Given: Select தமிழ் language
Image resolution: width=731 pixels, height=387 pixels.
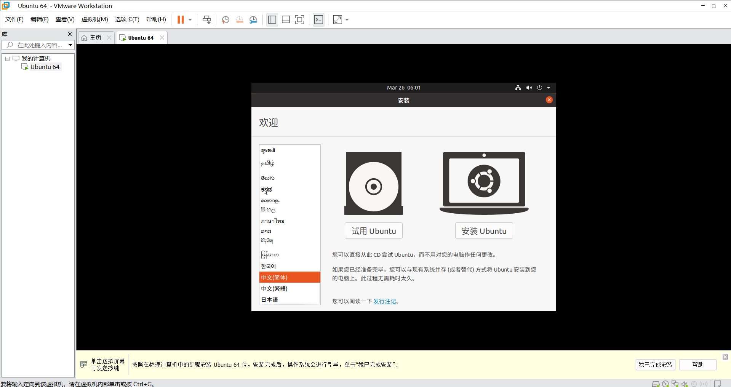Looking at the screenshot, I should [x=290, y=163].
